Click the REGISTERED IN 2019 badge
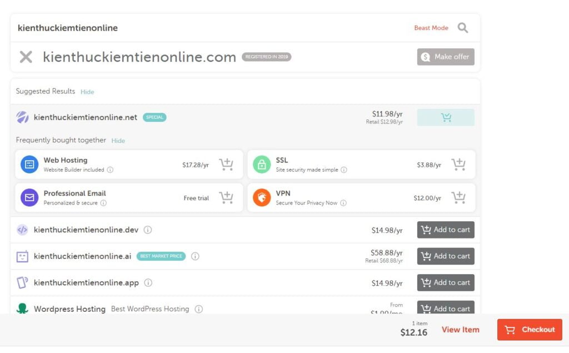 click(266, 57)
